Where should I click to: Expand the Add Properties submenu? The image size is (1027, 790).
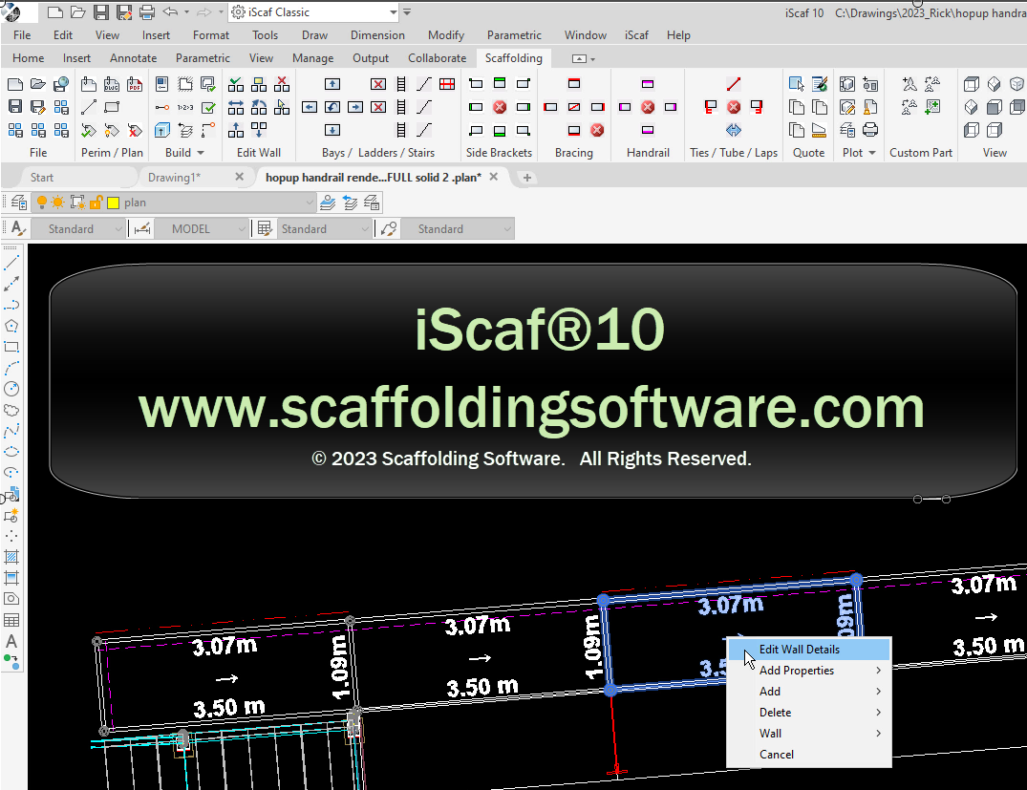pyautogui.click(x=809, y=671)
